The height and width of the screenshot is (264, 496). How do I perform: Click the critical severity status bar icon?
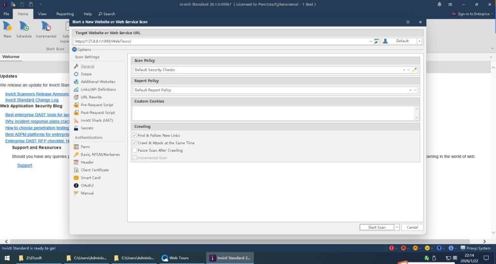pos(391,248)
